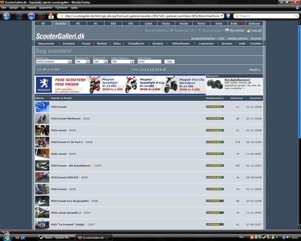Open the Forum navigation link
Viewport: 301px width, 241px height.
tap(86, 43)
